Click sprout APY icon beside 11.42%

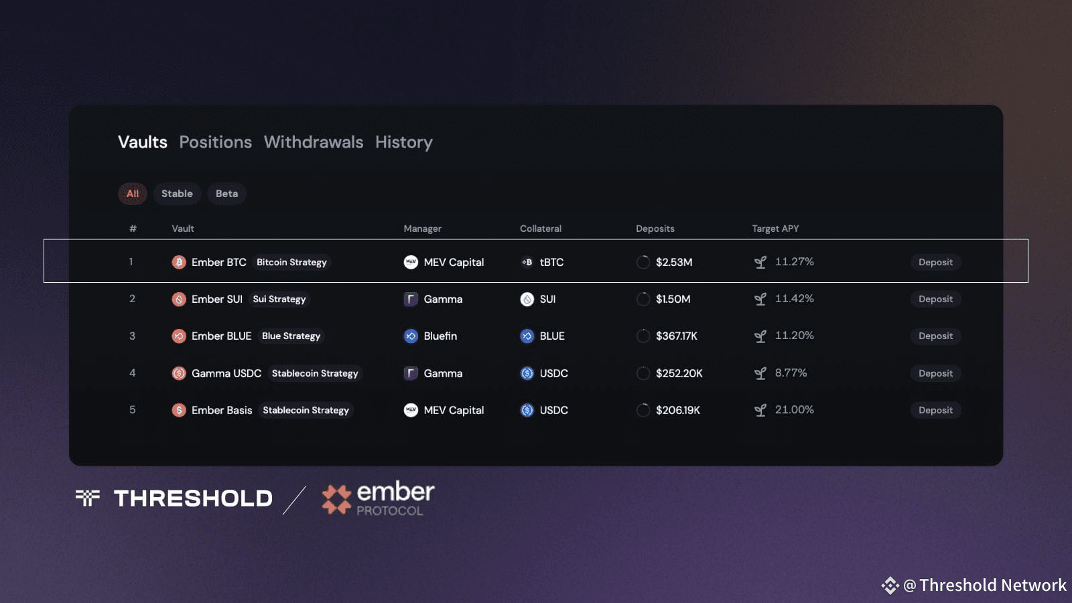(x=760, y=299)
